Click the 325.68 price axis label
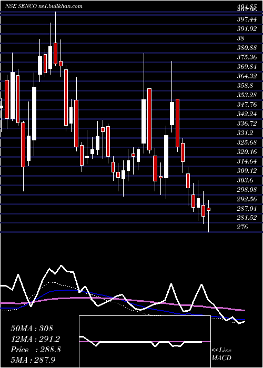 click(247, 142)
